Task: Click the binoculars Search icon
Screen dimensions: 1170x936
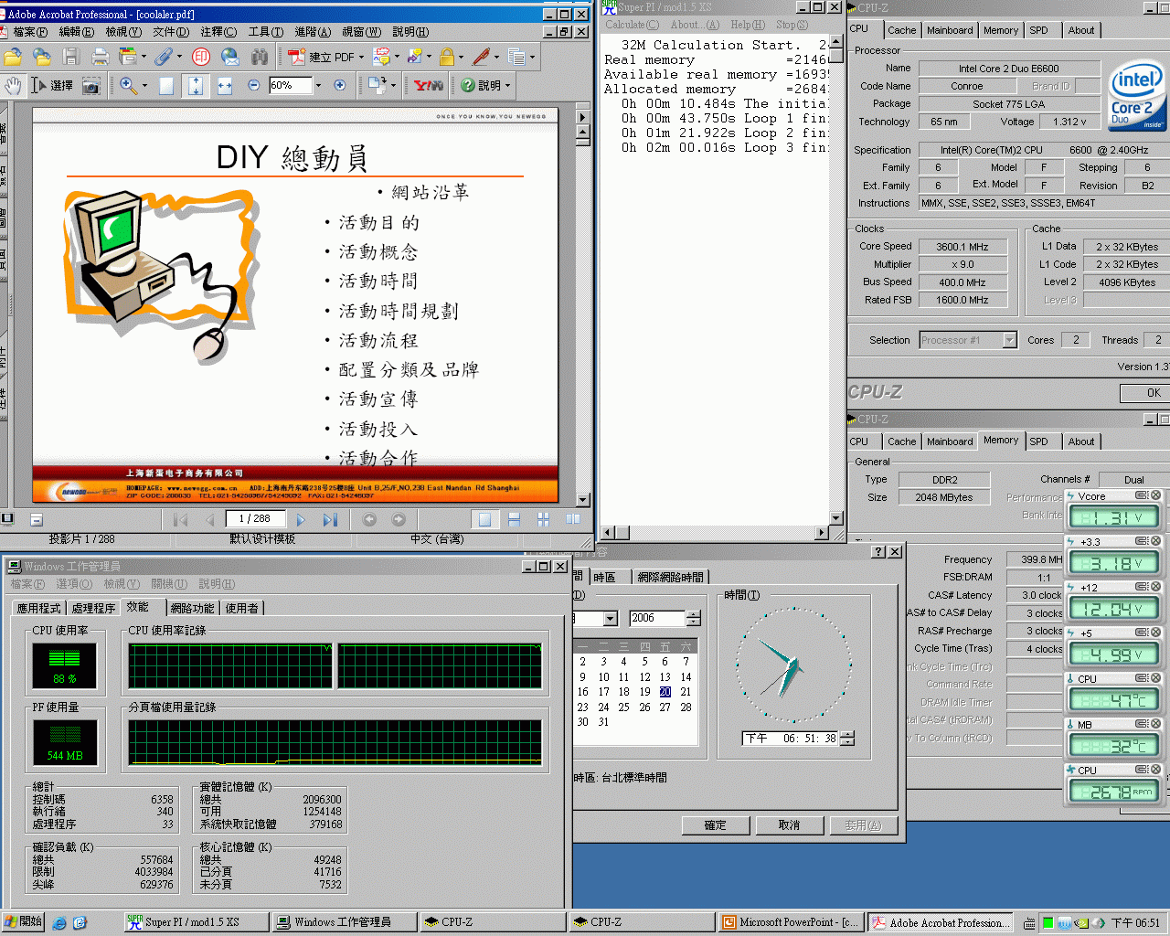Action: [x=260, y=57]
